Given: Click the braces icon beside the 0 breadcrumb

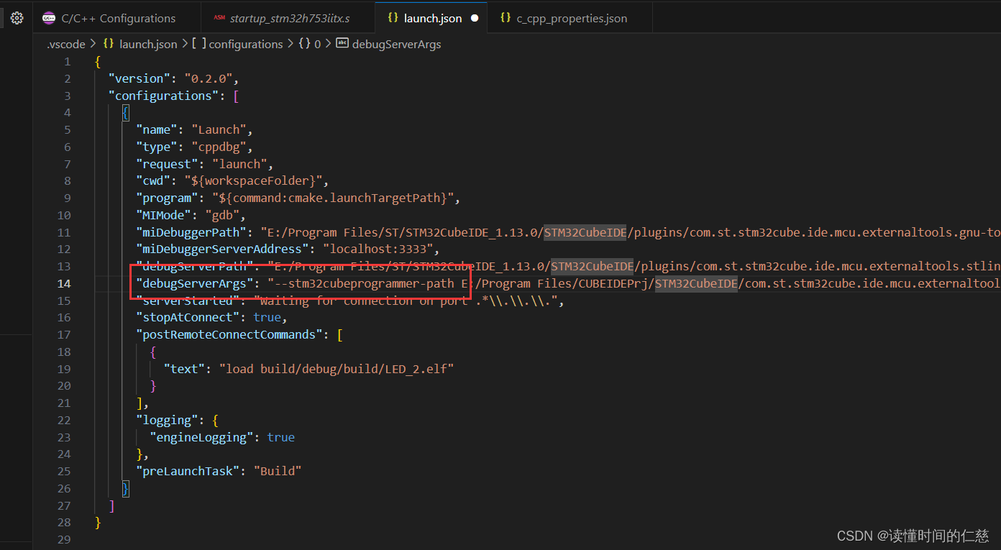Looking at the screenshot, I should tap(302, 43).
